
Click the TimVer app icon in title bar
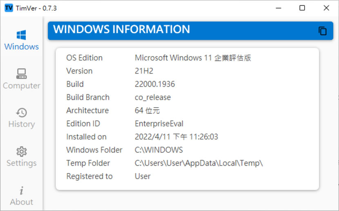click(x=9, y=8)
